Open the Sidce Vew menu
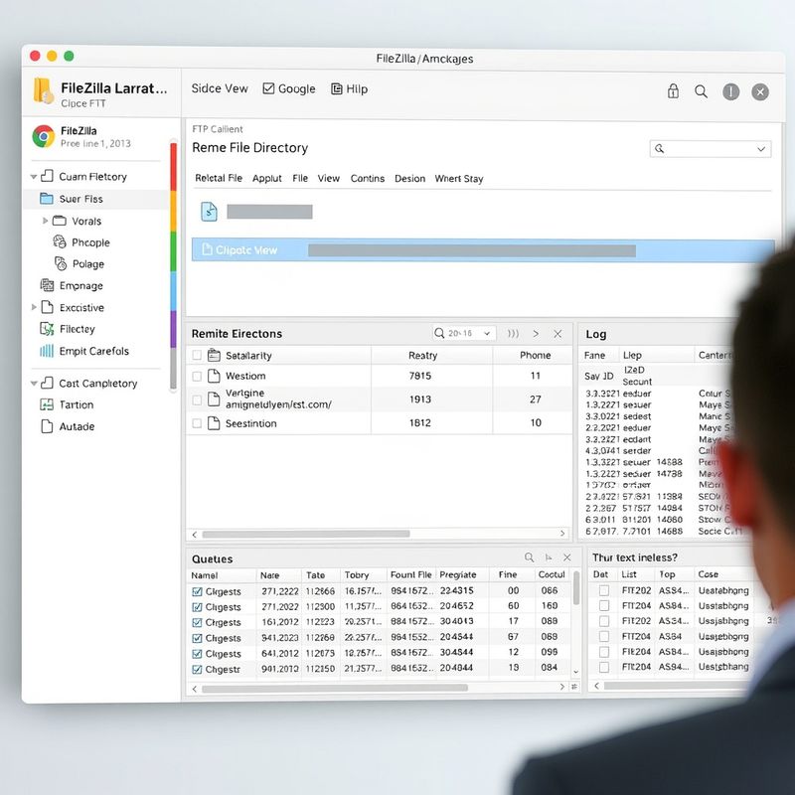Viewport: 795px width, 795px height. point(220,88)
